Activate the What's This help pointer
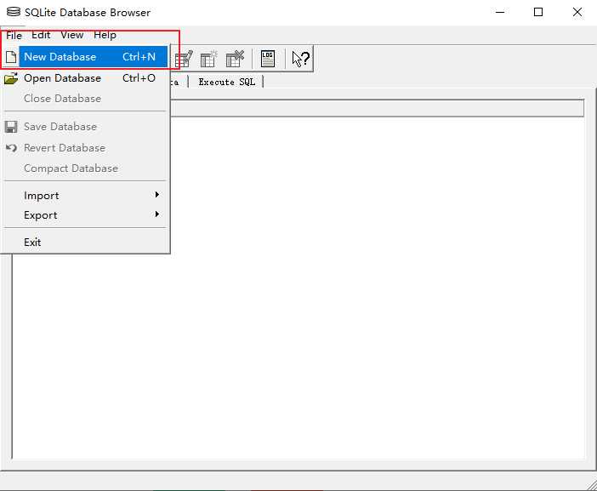Screen dimensions: 597x491 point(301,59)
